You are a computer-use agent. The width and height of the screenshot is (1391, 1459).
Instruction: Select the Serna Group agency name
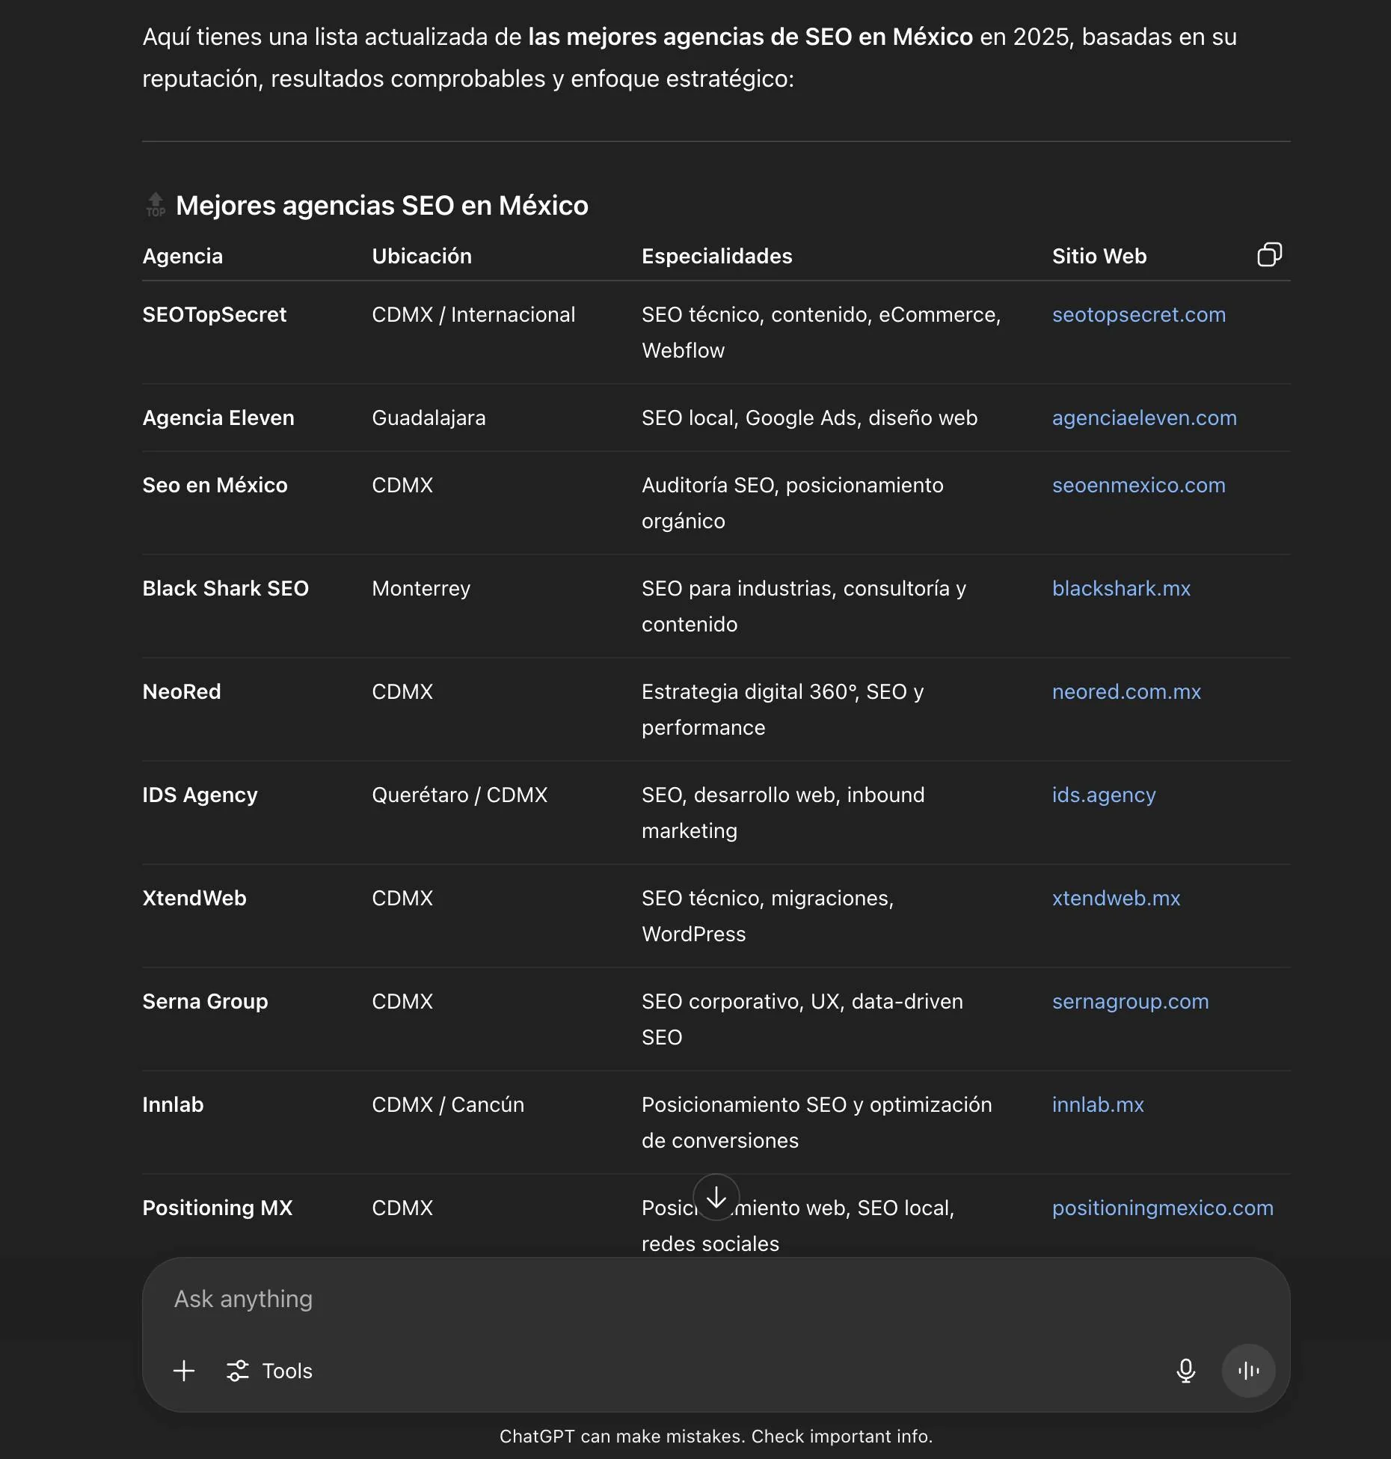(205, 1001)
